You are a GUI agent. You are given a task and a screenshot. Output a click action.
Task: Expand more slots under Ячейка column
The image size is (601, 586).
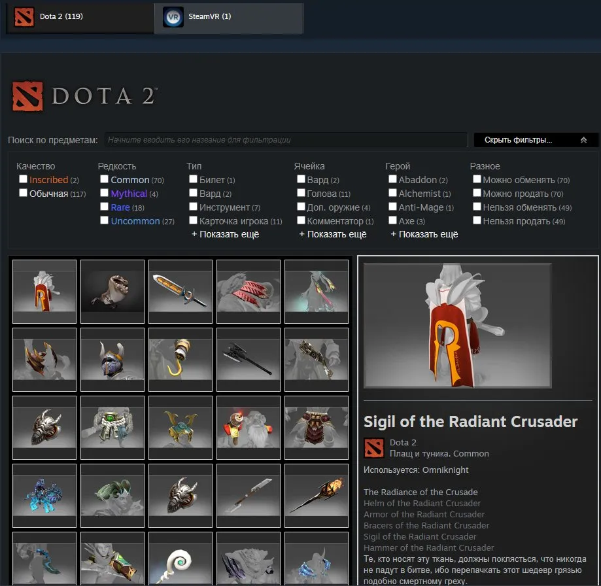click(333, 234)
